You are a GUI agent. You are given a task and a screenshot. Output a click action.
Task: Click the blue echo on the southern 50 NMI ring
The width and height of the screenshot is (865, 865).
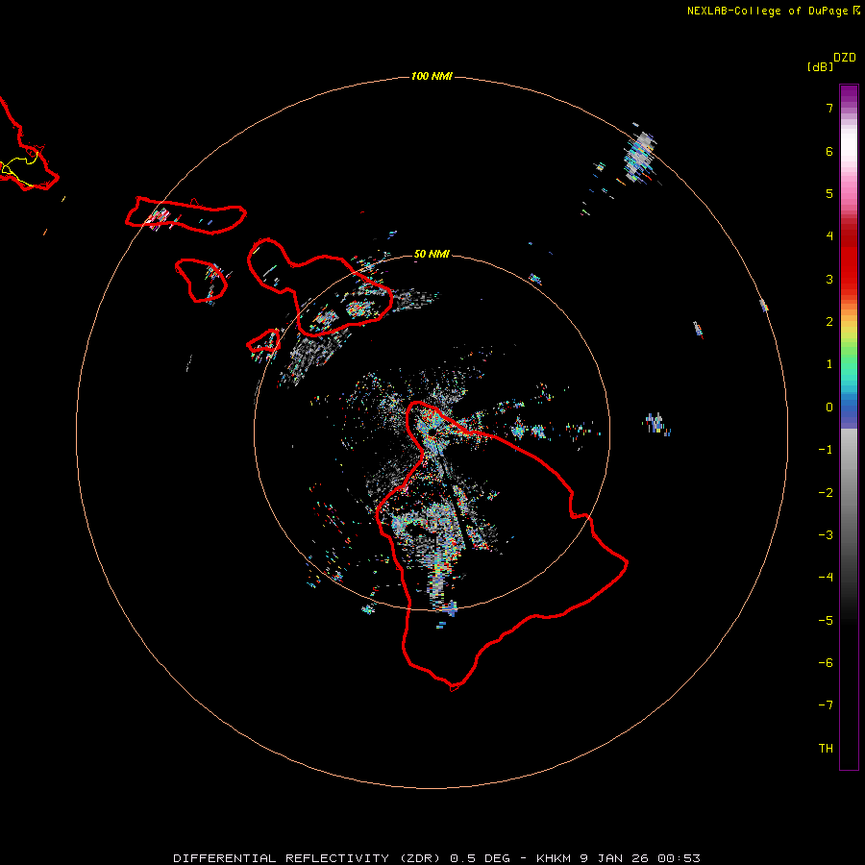(450, 608)
